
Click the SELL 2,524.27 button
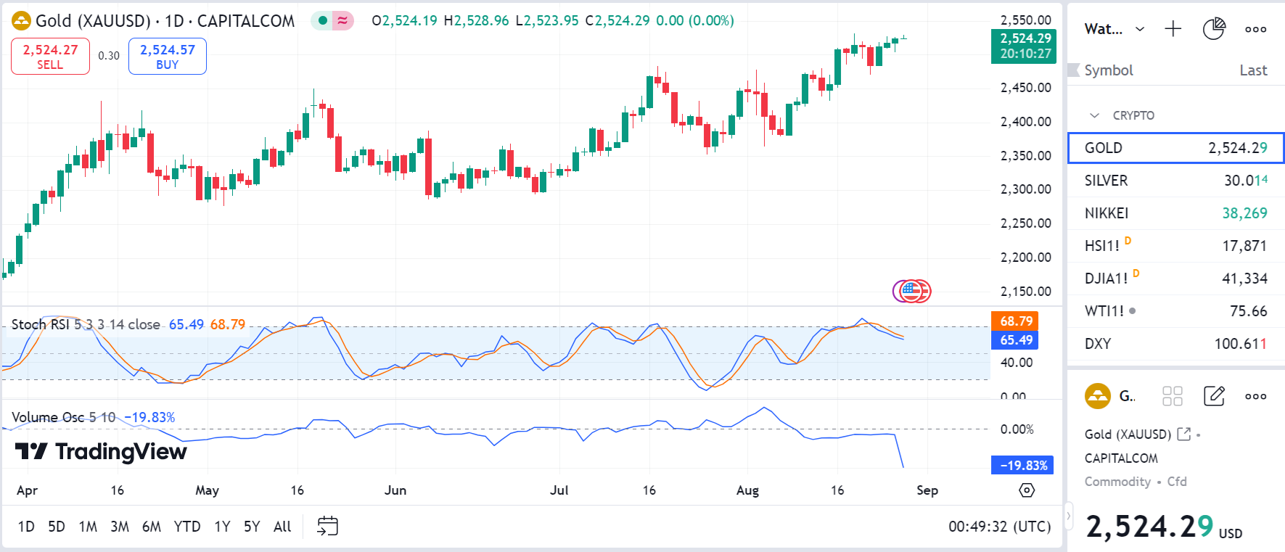pos(50,57)
